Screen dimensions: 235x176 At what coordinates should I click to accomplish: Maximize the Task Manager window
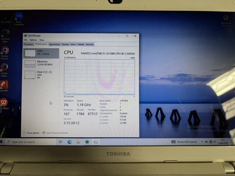click(x=127, y=36)
